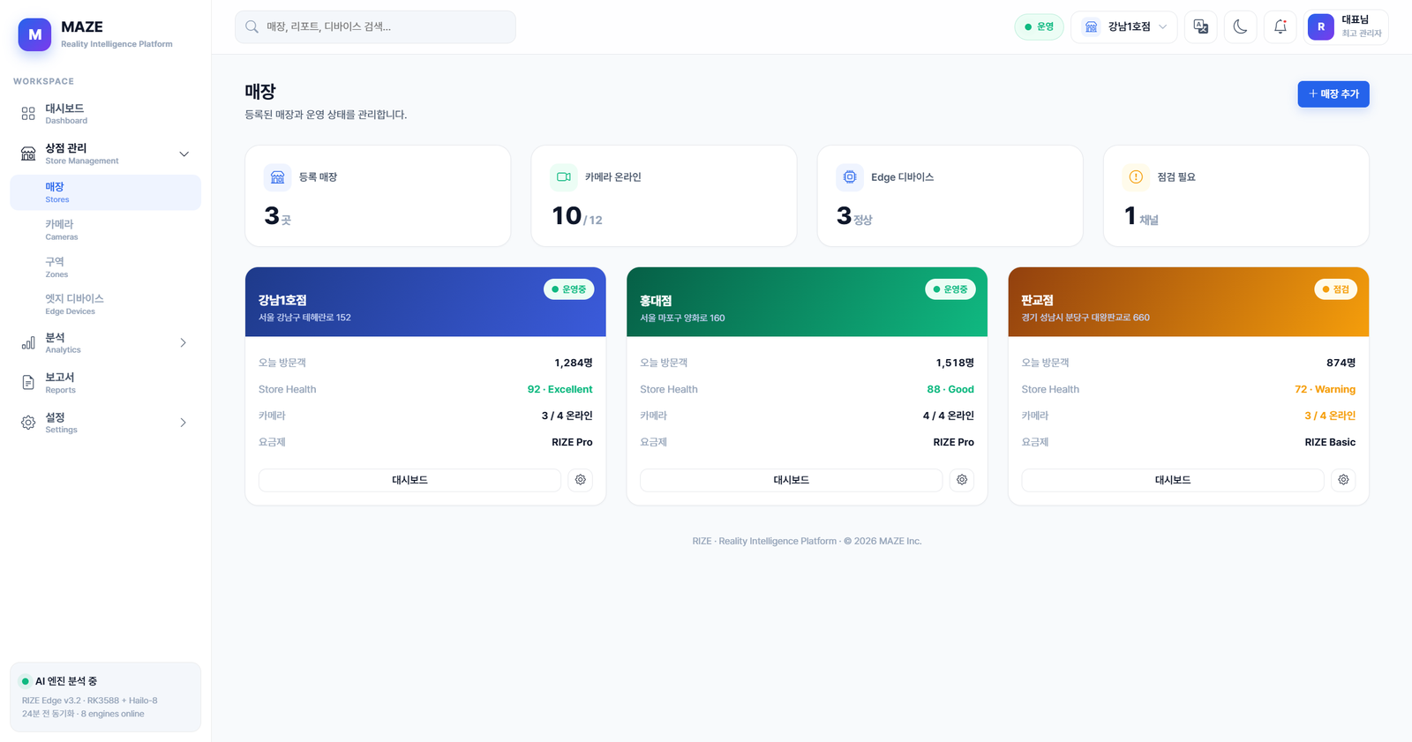Screen dimensions: 1412x742
Task: Click the magnifier search icon
Action: point(252,26)
